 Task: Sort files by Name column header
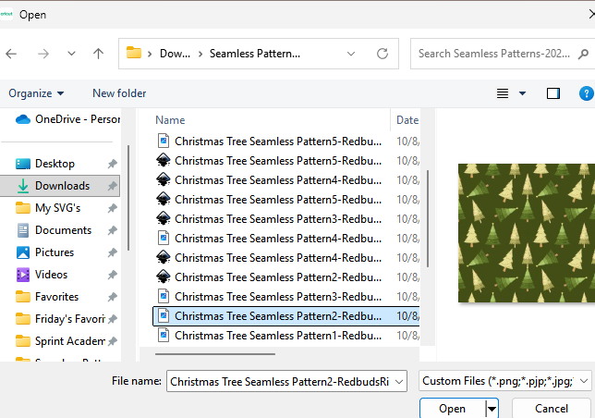pos(170,120)
